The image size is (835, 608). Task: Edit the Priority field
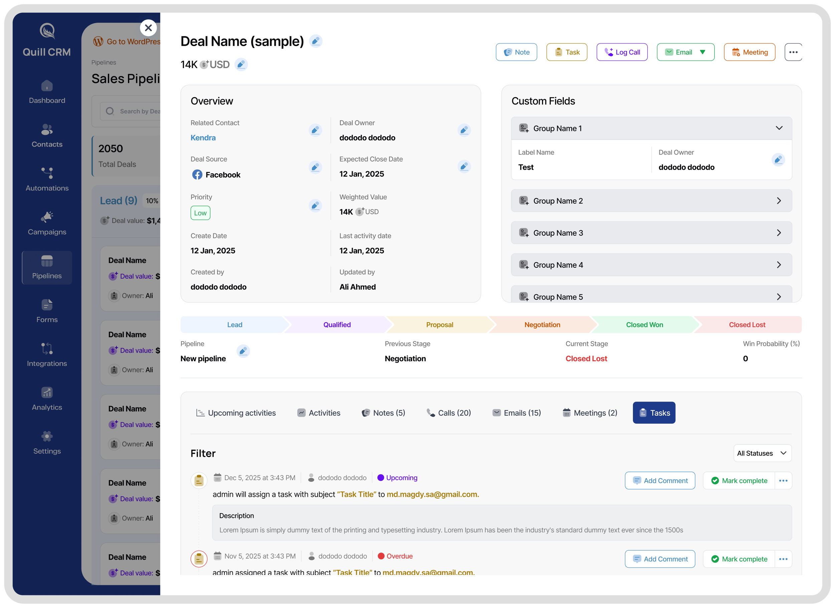(x=315, y=205)
